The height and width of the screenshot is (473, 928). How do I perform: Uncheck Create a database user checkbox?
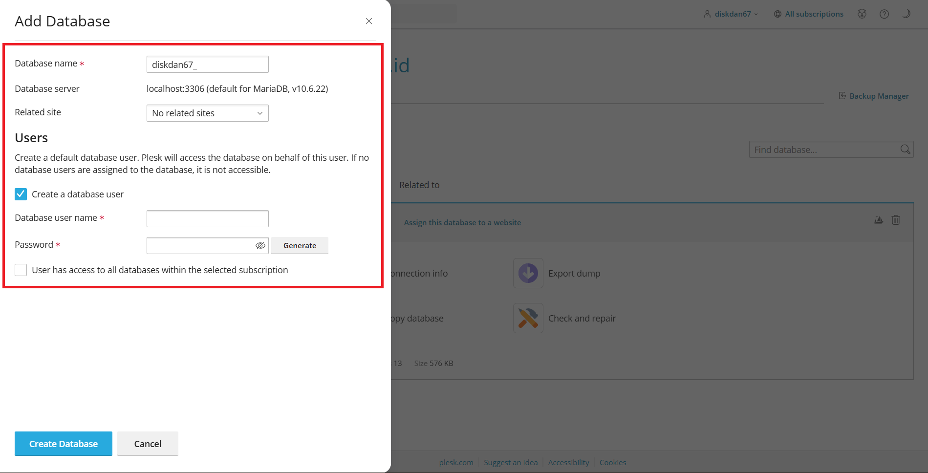point(21,194)
